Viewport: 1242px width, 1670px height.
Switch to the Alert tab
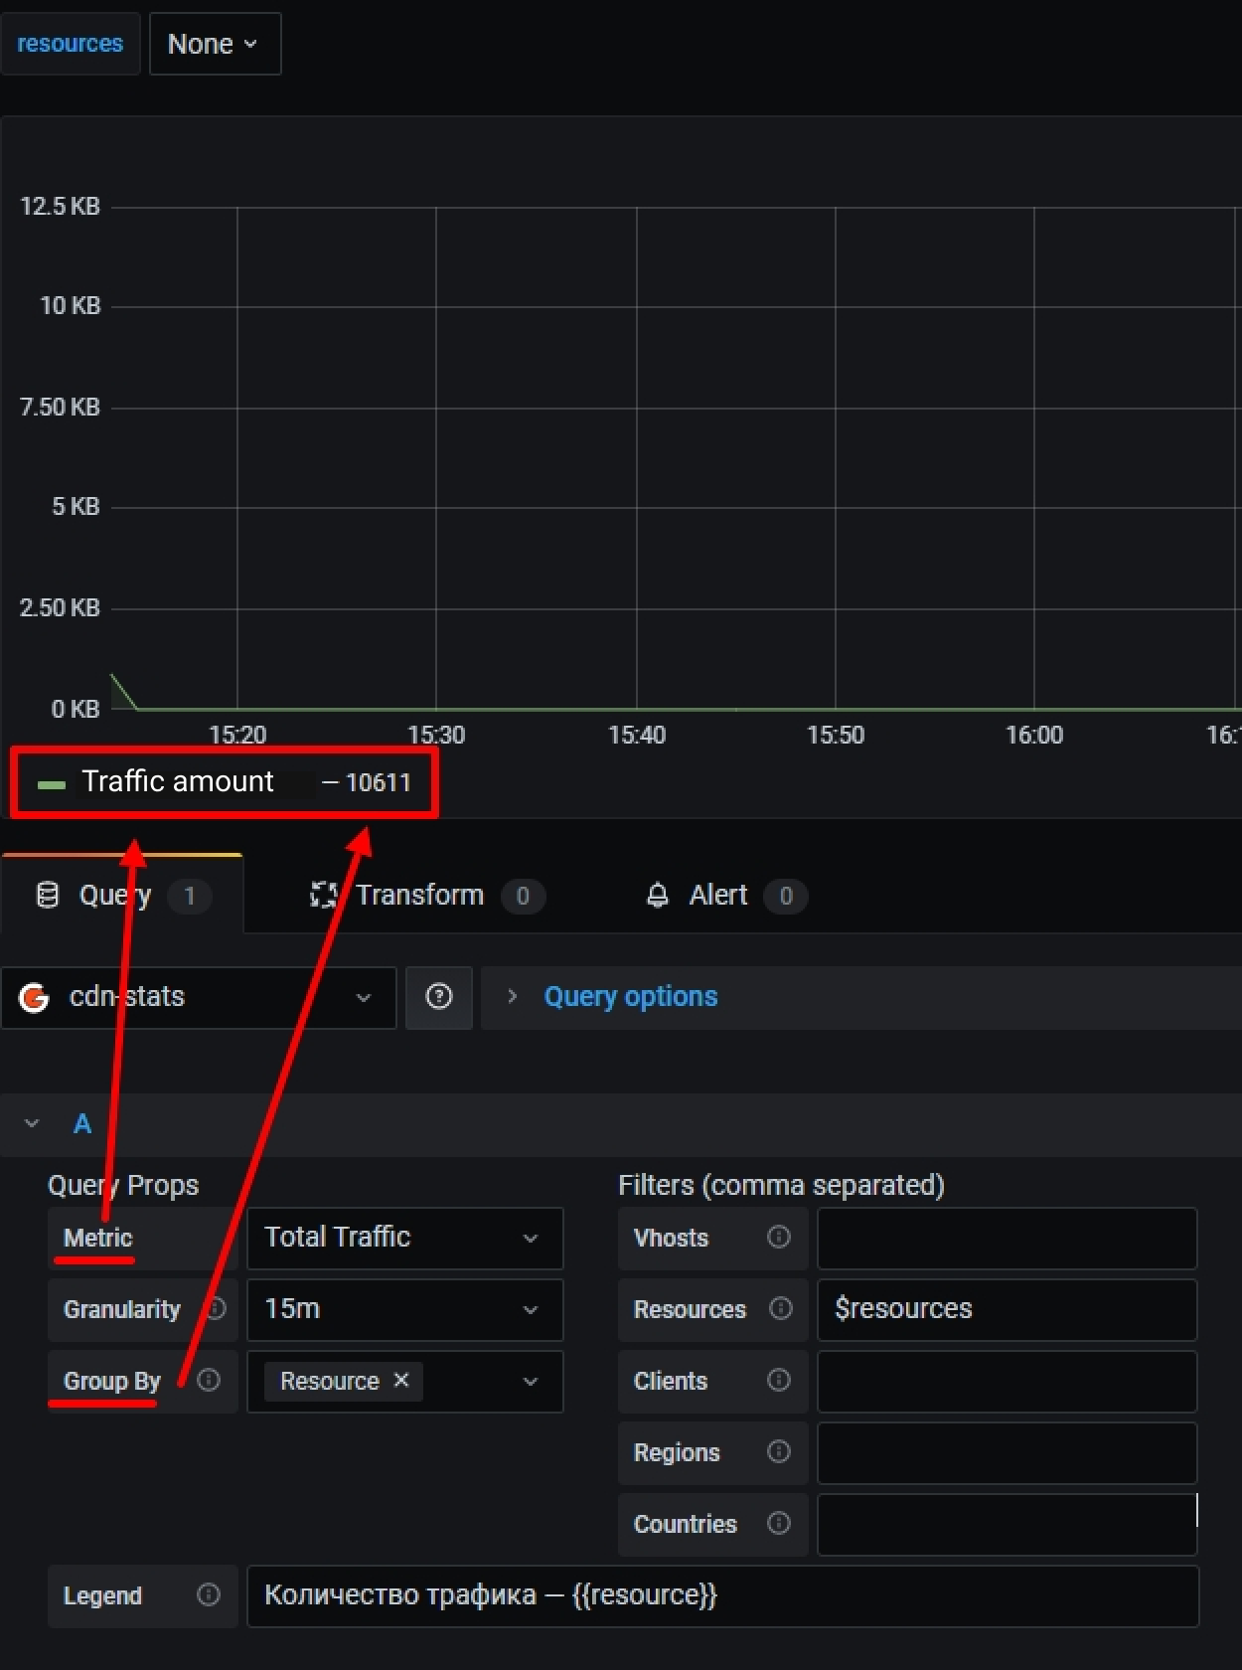(x=717, y=896)
